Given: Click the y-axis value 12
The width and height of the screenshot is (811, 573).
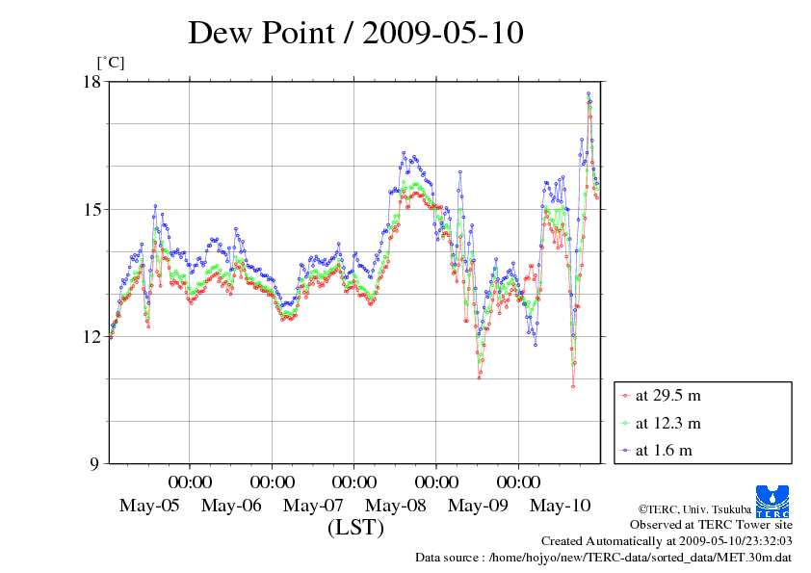Looking at the screenshot, I should pos(92,337).
